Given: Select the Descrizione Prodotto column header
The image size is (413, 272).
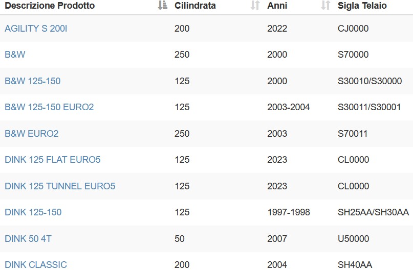Looking at the screenshot, I should point(50,6).
